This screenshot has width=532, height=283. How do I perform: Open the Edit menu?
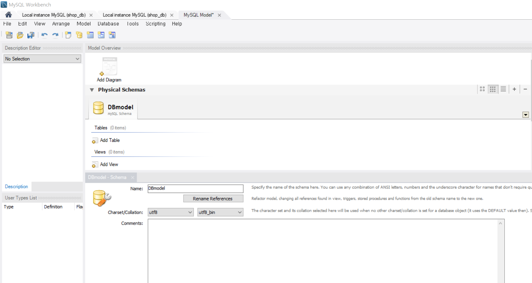pos(23,24)
